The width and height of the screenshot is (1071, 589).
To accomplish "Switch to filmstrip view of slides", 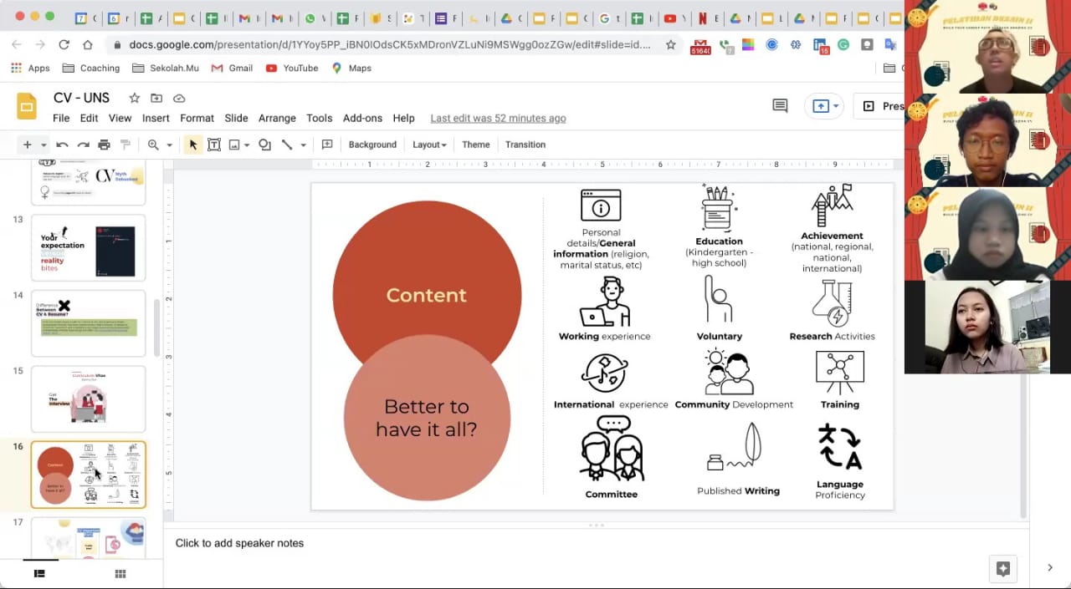I will tap(39, 574).
